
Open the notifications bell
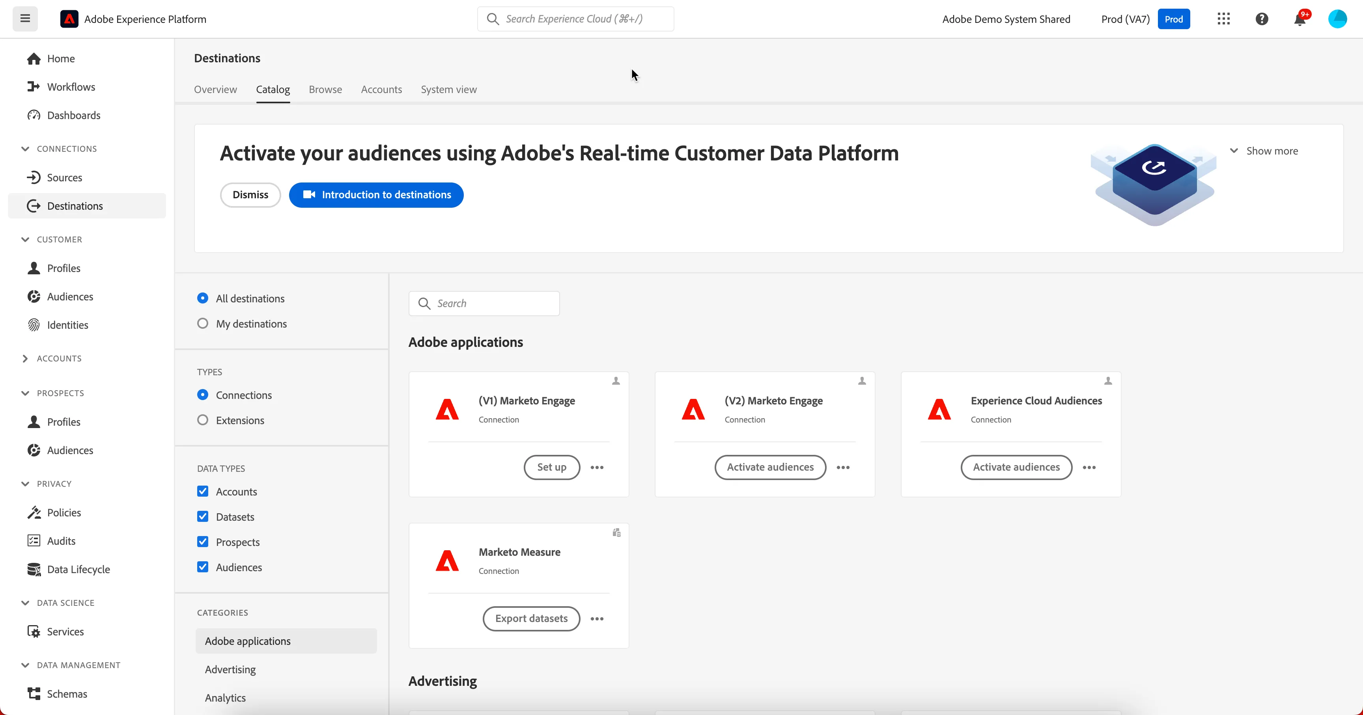pos(1300,19)
